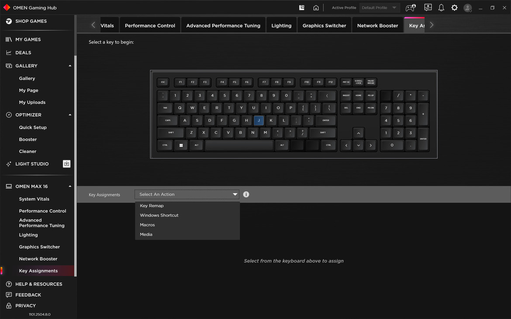Open the Select An Action dropdown
The width and height of the screenshot is (511, 319).
pos(187,194)
